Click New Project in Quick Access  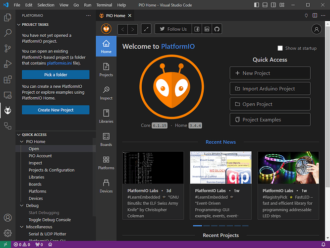coord(270,73)
